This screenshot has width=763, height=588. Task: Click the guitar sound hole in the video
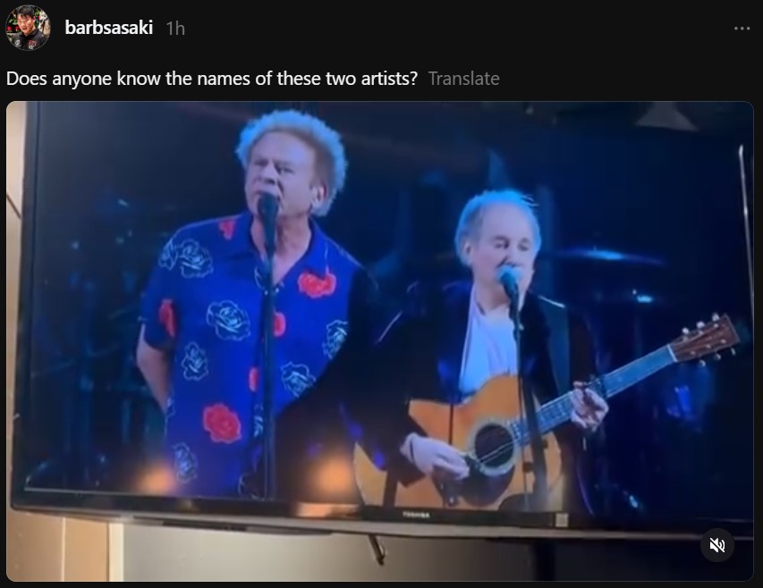[493, 446]
